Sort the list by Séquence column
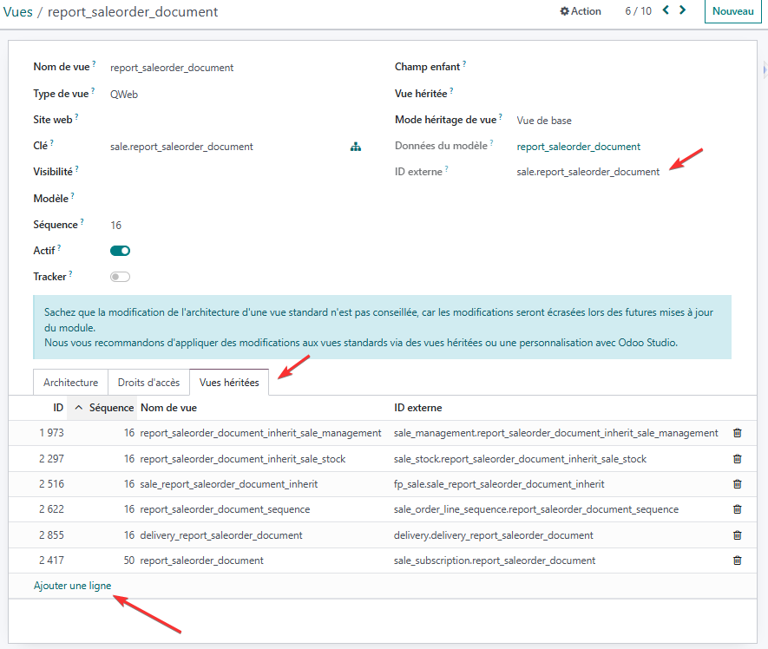This screenshot has height=649, width=768. click(111, 408)
